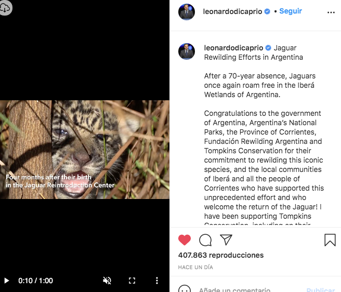Unmute the video sound
Viewport: 341px width, 292px height.
(x=107, y=281)
